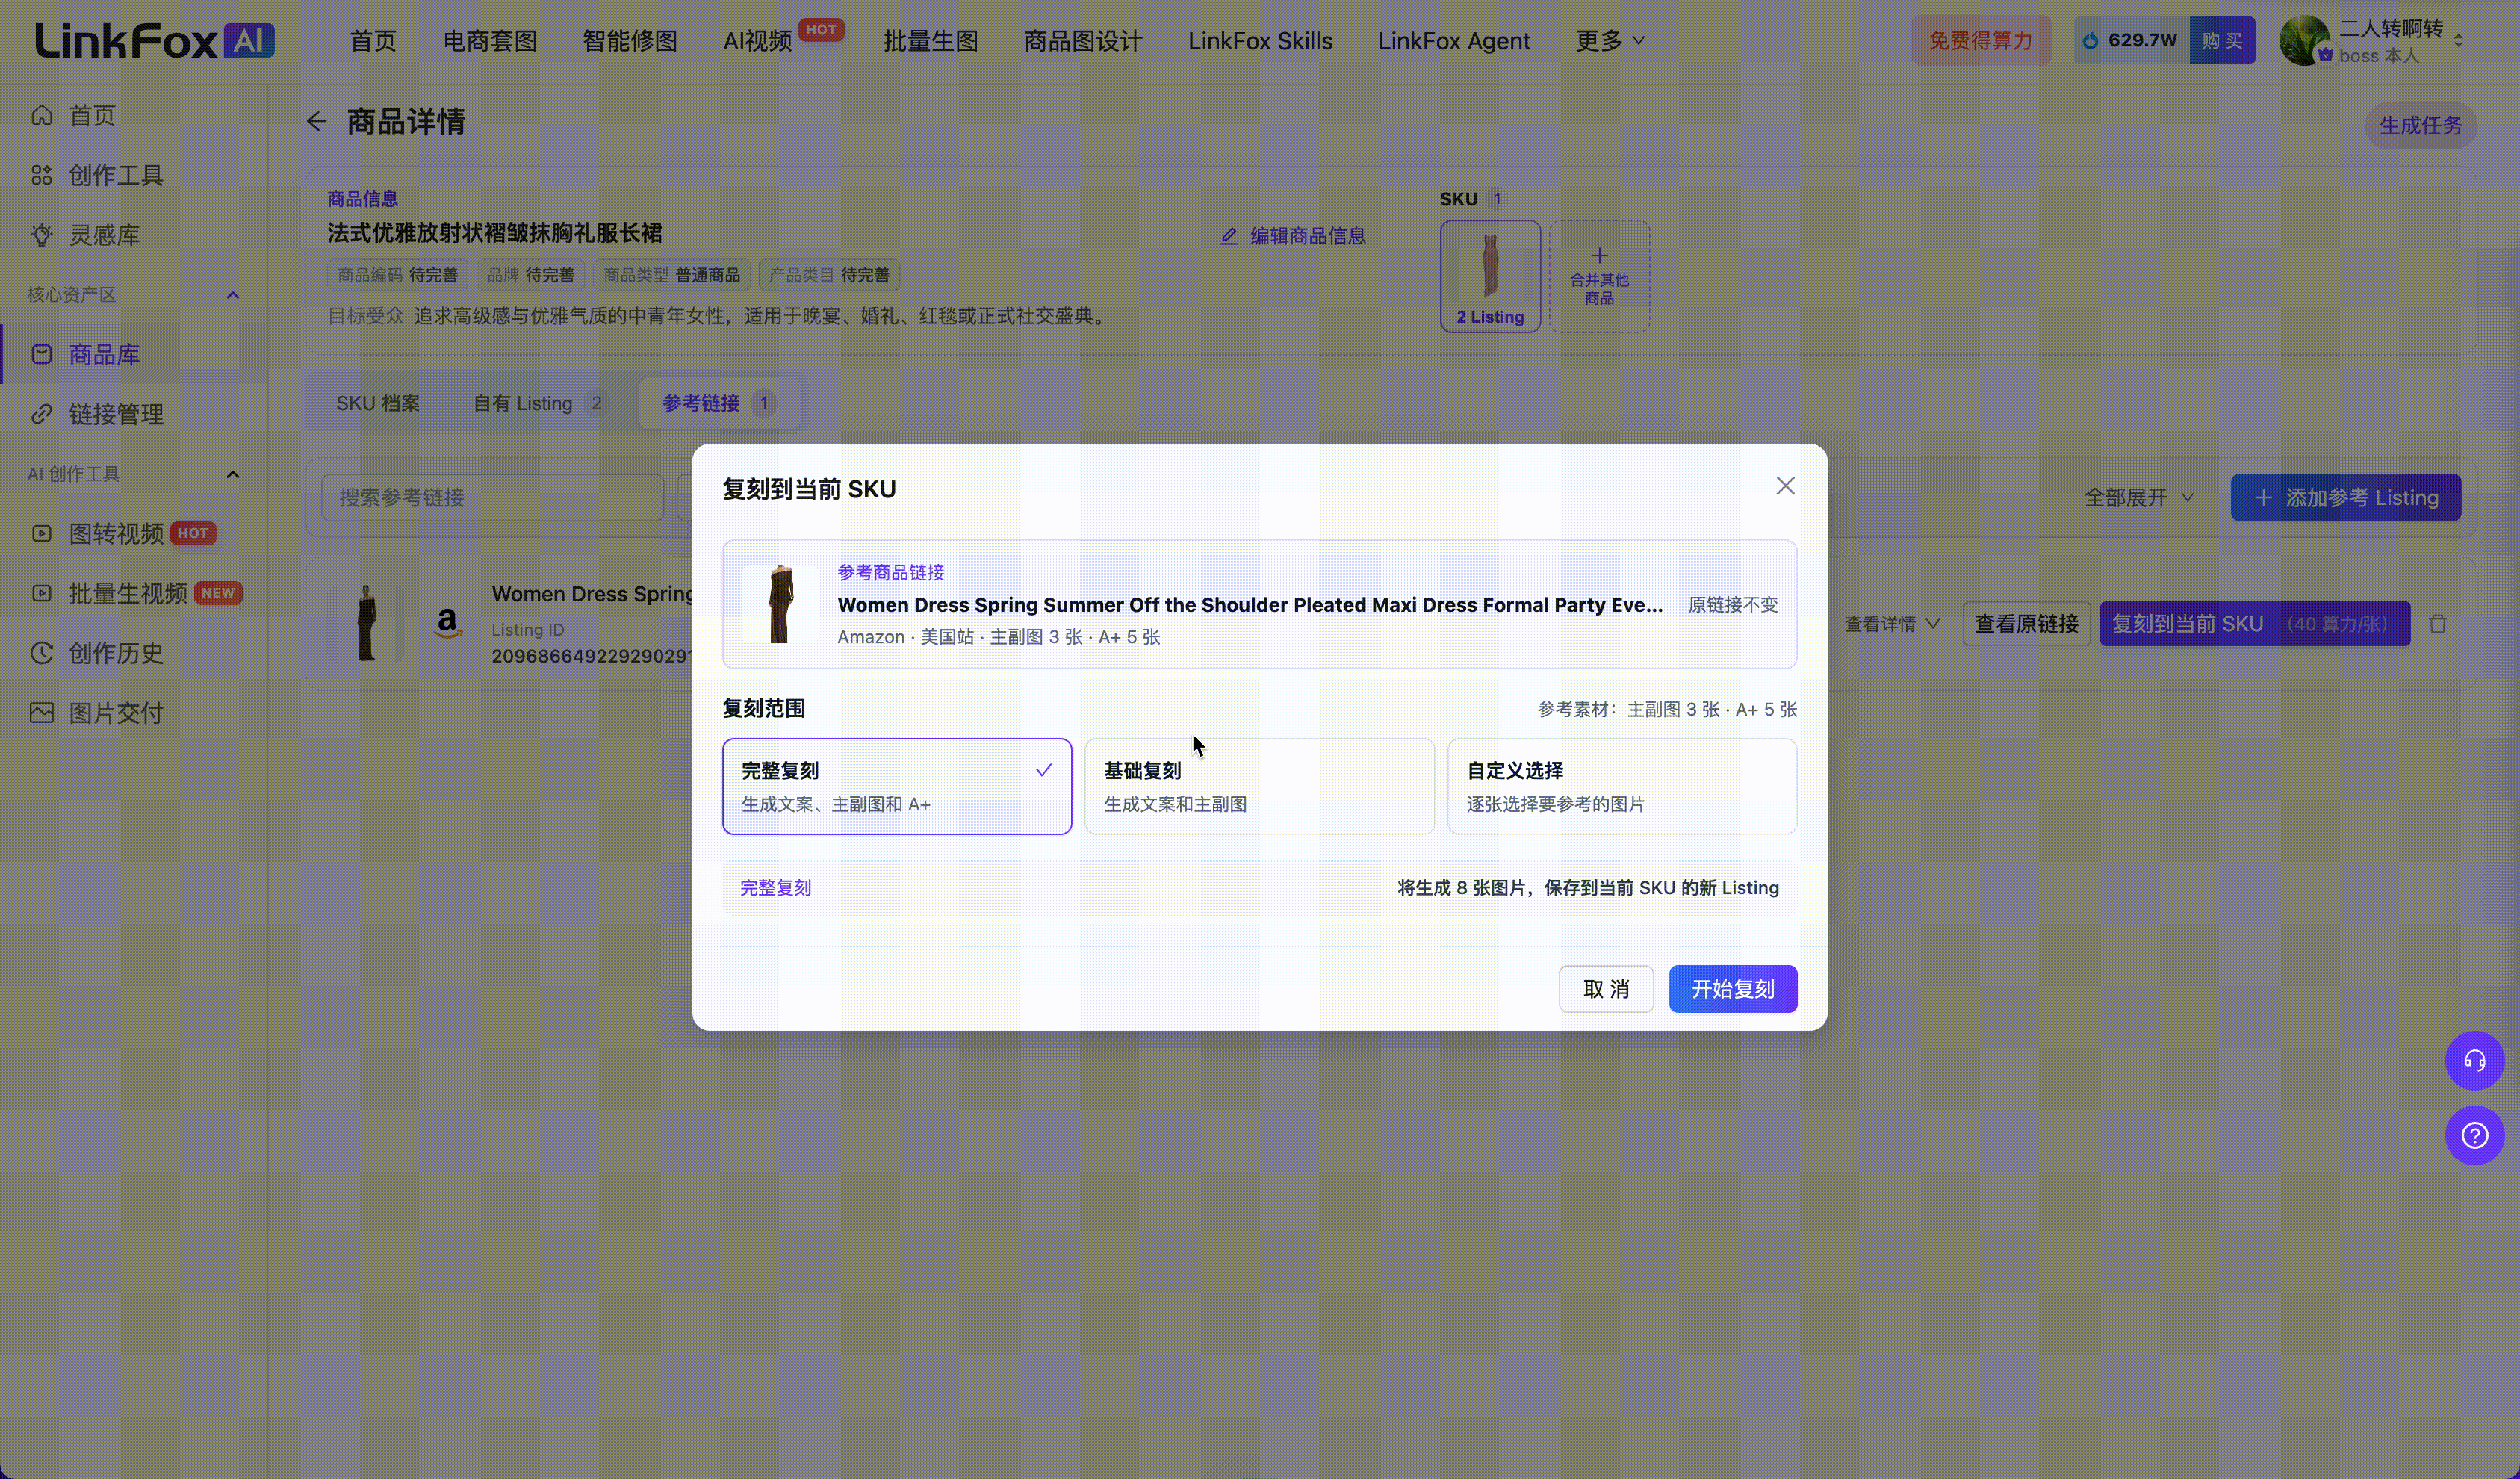Click the user avatar in top bar
This screenshot has height=1479, width=2520.
click(x=2304, y=40)
